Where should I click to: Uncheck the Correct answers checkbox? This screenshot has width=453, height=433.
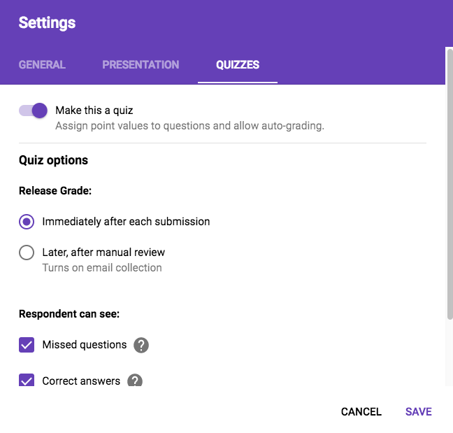27,381
